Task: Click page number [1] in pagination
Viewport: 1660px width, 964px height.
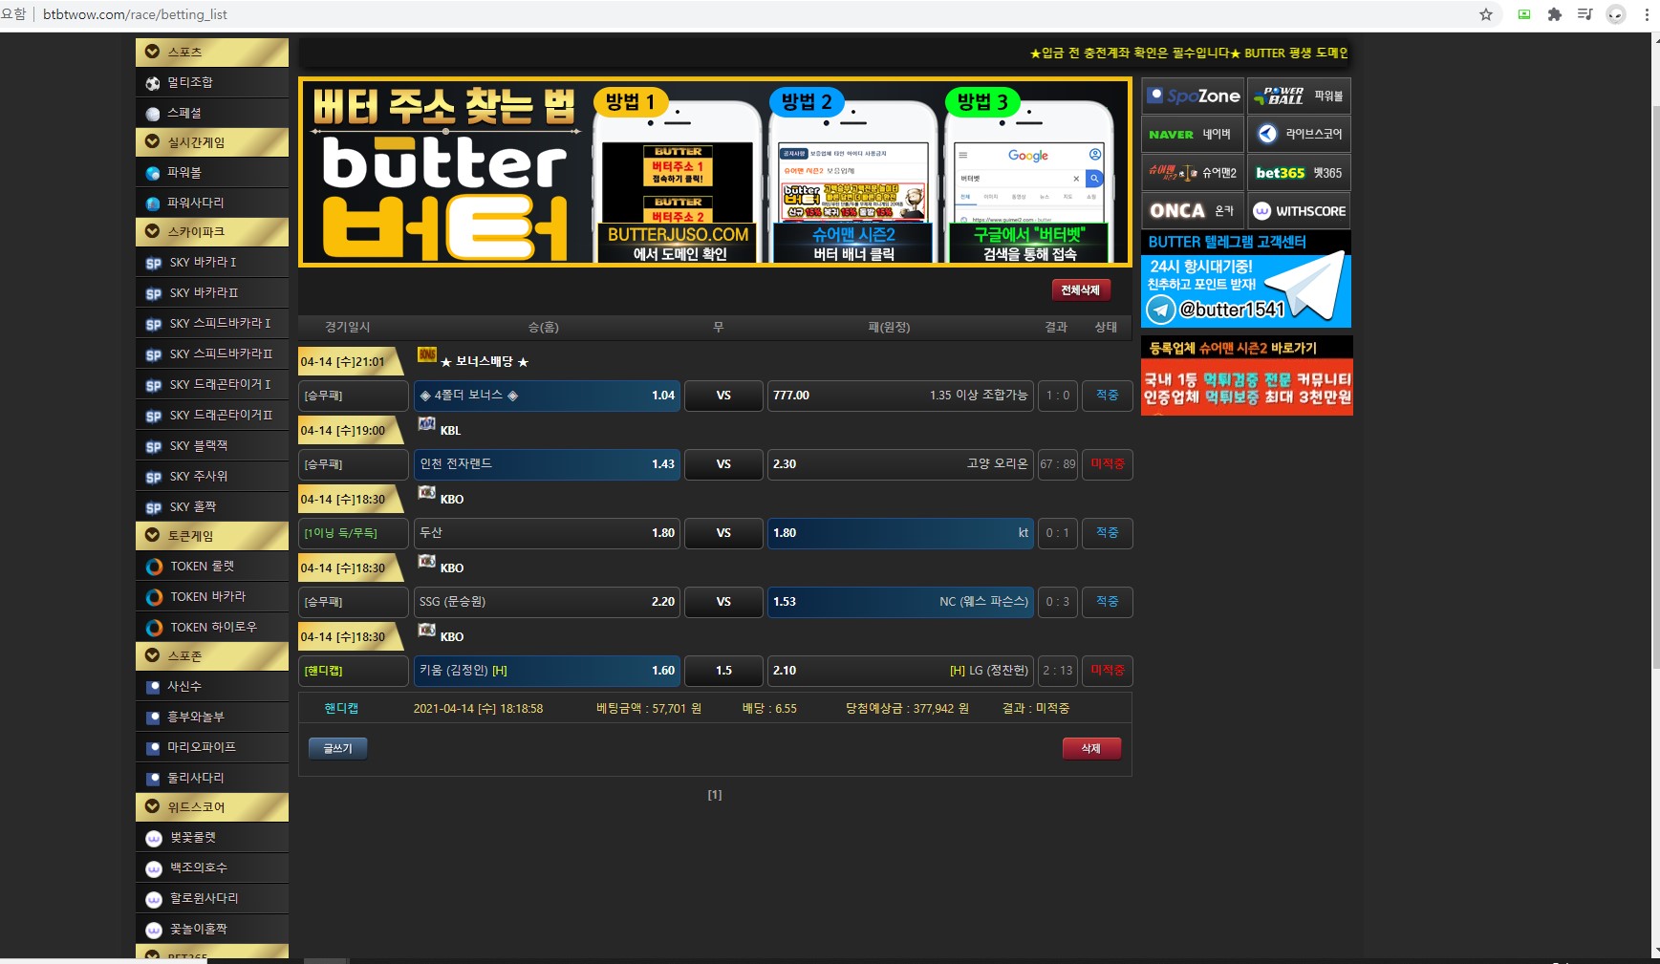Action: tap(714, 795)
